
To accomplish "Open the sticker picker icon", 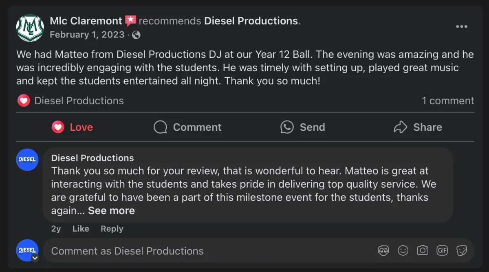I will click(462, 250).
